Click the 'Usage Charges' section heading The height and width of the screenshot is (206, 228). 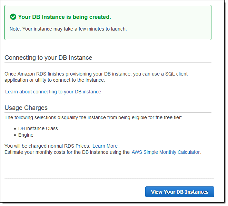pyautogui.click(x=26, y=108)
